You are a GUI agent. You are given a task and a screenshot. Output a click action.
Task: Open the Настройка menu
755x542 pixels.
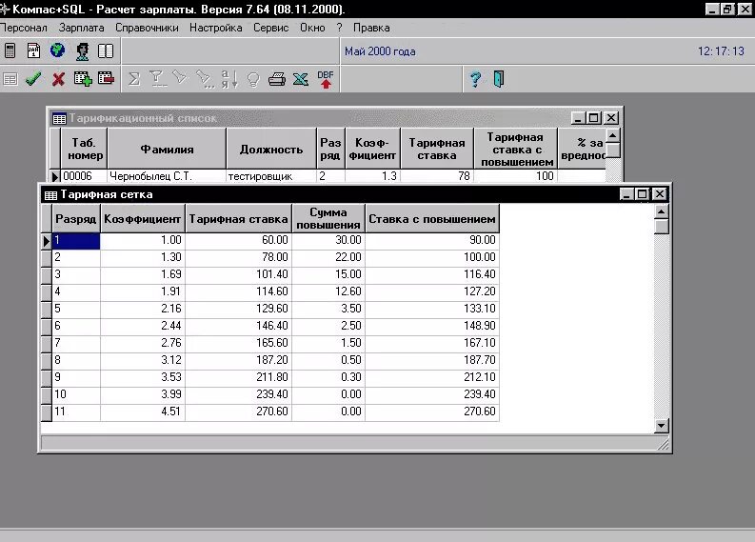216,28
